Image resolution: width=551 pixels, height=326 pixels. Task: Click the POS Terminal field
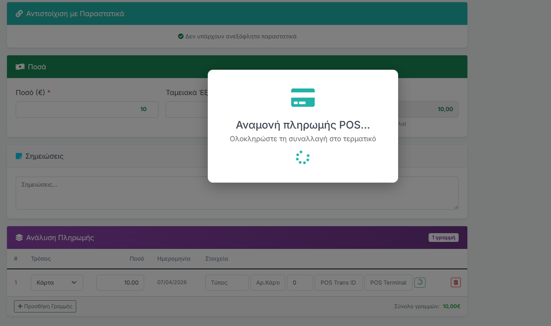pos(388,282)
